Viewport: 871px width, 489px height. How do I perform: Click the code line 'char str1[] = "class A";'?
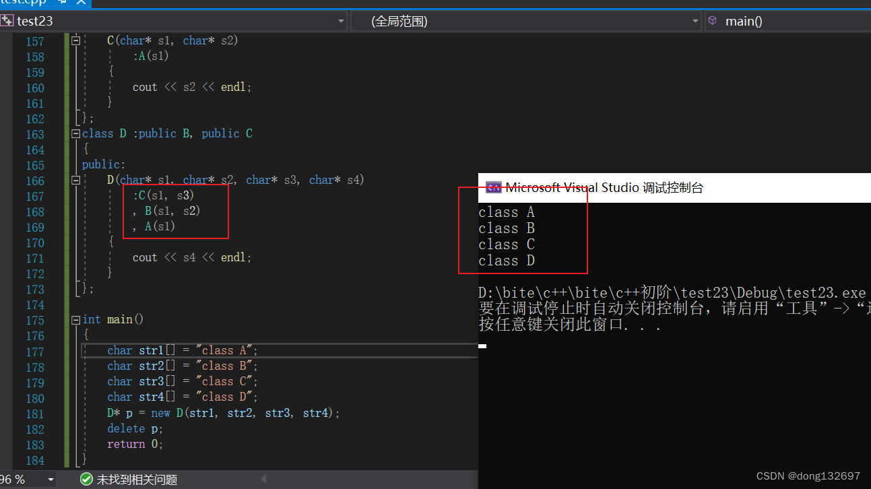click(183, 350)
